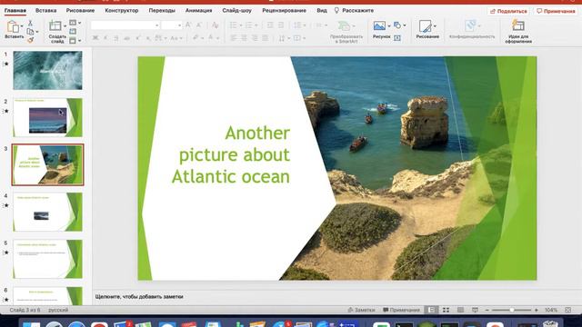Click the Вставить paste icon
Viewport: 582px width, 327px height.
click(x=13, y=27)
